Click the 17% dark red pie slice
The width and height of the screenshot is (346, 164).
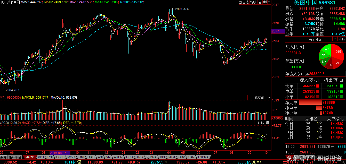point(337,63)
